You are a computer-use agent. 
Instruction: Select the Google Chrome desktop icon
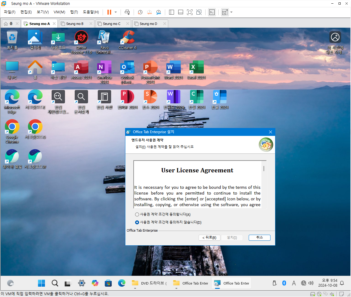(x=12, y=132)
